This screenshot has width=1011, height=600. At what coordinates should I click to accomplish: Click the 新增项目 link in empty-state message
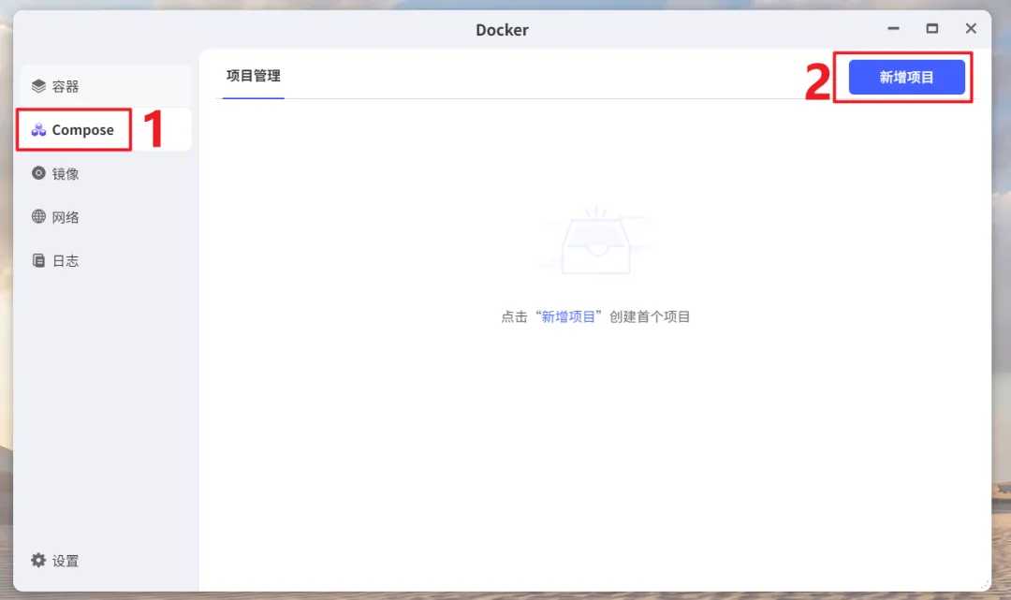click(x=567, y=316)
